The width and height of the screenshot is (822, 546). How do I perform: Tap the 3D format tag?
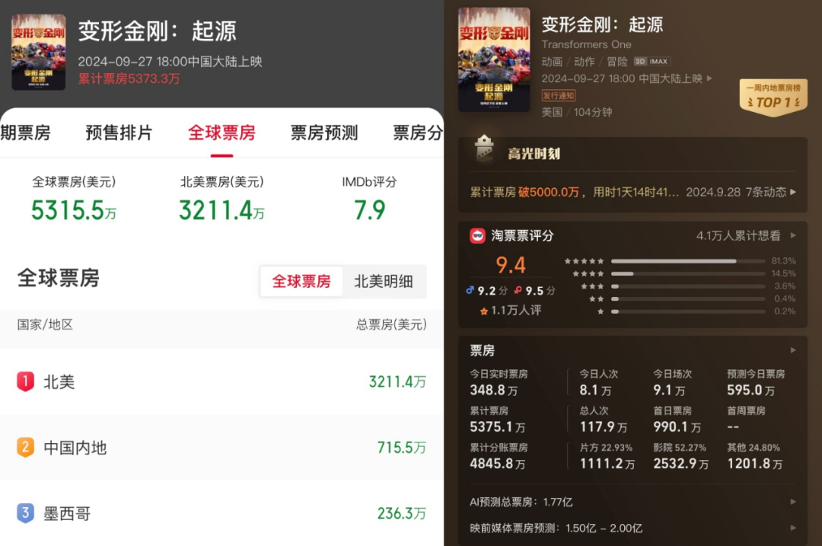tap(639, 62)
